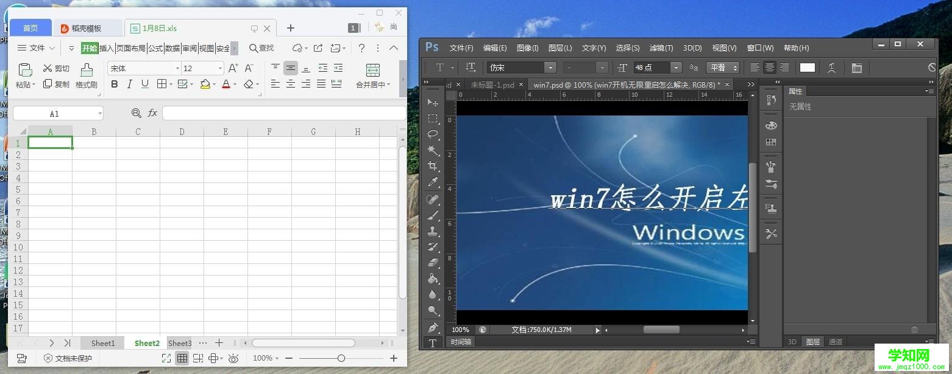952x374 pixels.
Task: Click the WPS formula bar input field
Action: [284, 113]
